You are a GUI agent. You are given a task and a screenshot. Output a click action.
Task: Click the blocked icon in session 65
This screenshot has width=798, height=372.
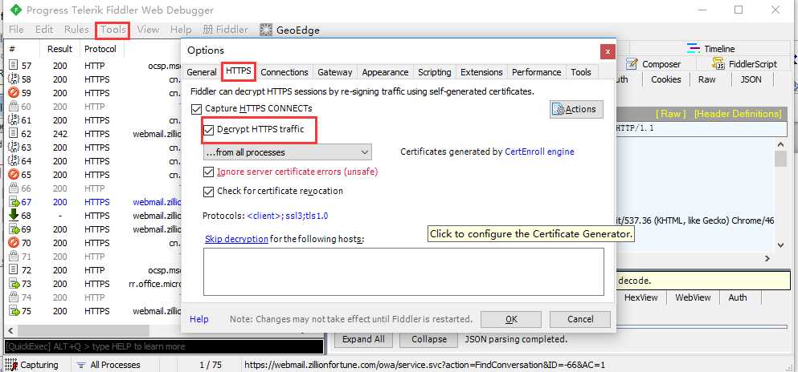click(14, 175)
